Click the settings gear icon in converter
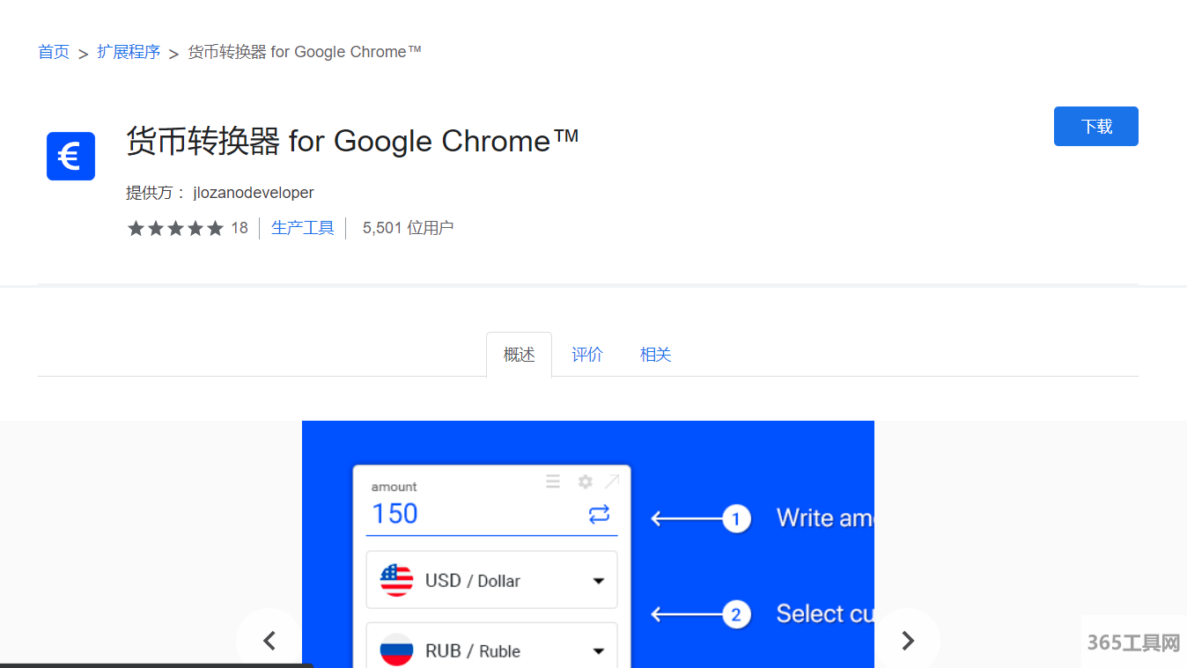The width and height of the screenshot is (1187, 668). tap(585, 481)
